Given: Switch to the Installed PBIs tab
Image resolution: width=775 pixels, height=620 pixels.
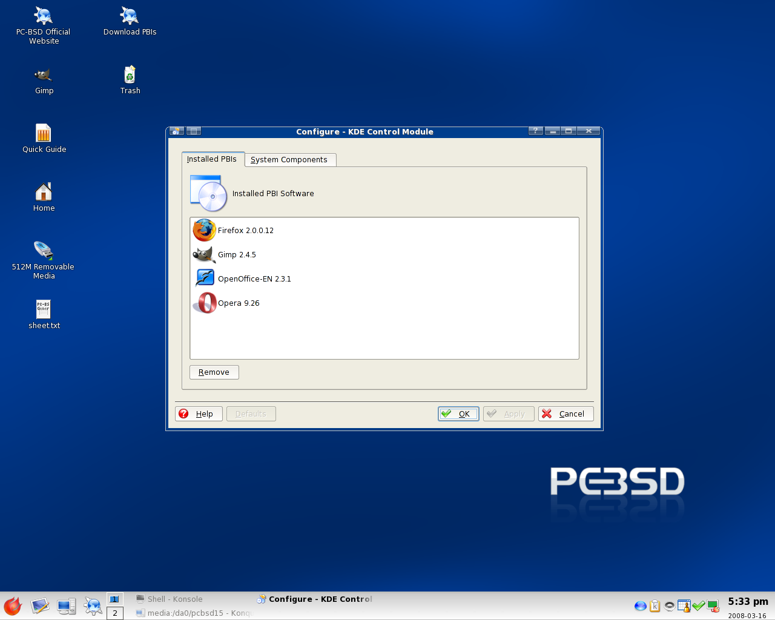Looking at the screenshot, I should pyautogui.click(x=213, y=159).
